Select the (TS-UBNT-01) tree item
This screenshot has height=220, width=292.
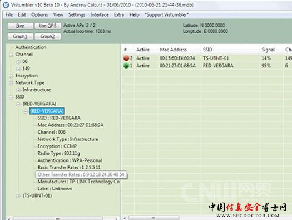[x=37, y=195]
